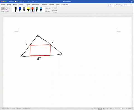Open the quick access toolbar more options
Viewport: 134px width, 110px height.
tap(36, 2)
